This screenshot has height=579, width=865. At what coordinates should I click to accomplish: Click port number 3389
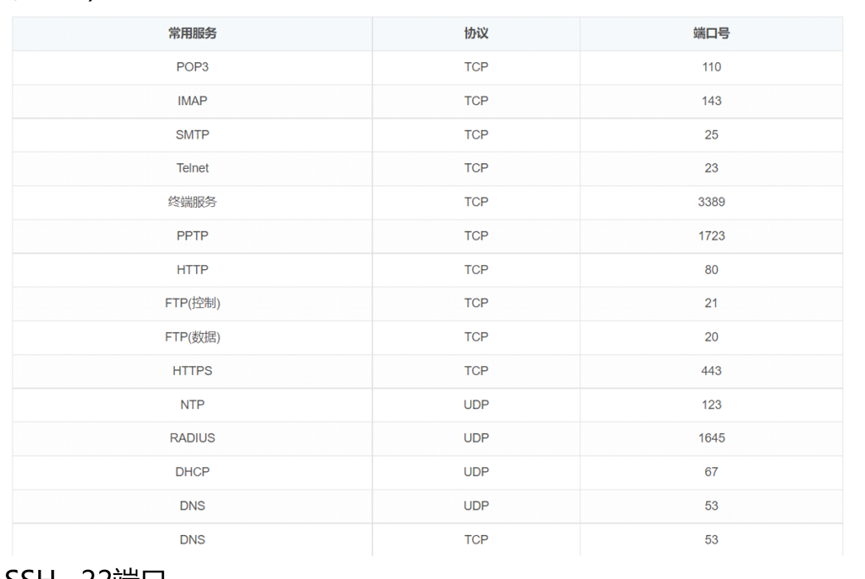[x=711, y=202]
